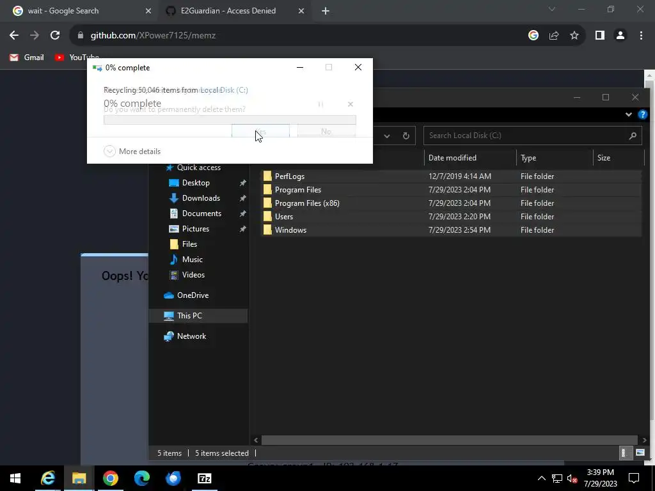Switch Explorer to large icons view
The width and height of the screenshot is (655, 491).
tap(640, 453)
